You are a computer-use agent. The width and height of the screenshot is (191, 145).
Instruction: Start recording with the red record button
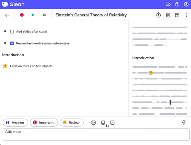pyautogui.click(x=22, y=15)
